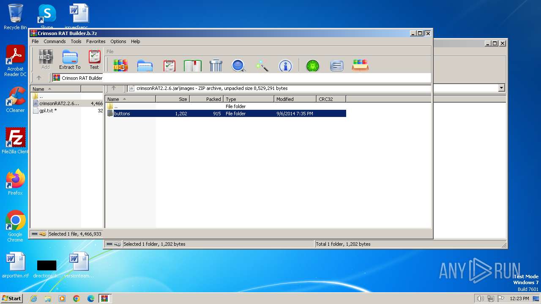
Task: Select the buttons folder row
Action: tap(226, 114)
